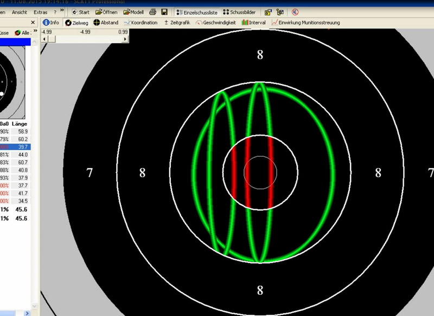Select the Zeitgrafik tab
Screen dimensions: 434x316
click(177, 23)
